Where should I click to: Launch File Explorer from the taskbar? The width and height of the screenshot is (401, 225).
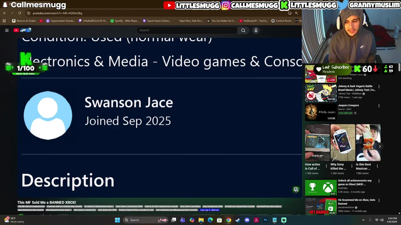pos(201,220)
